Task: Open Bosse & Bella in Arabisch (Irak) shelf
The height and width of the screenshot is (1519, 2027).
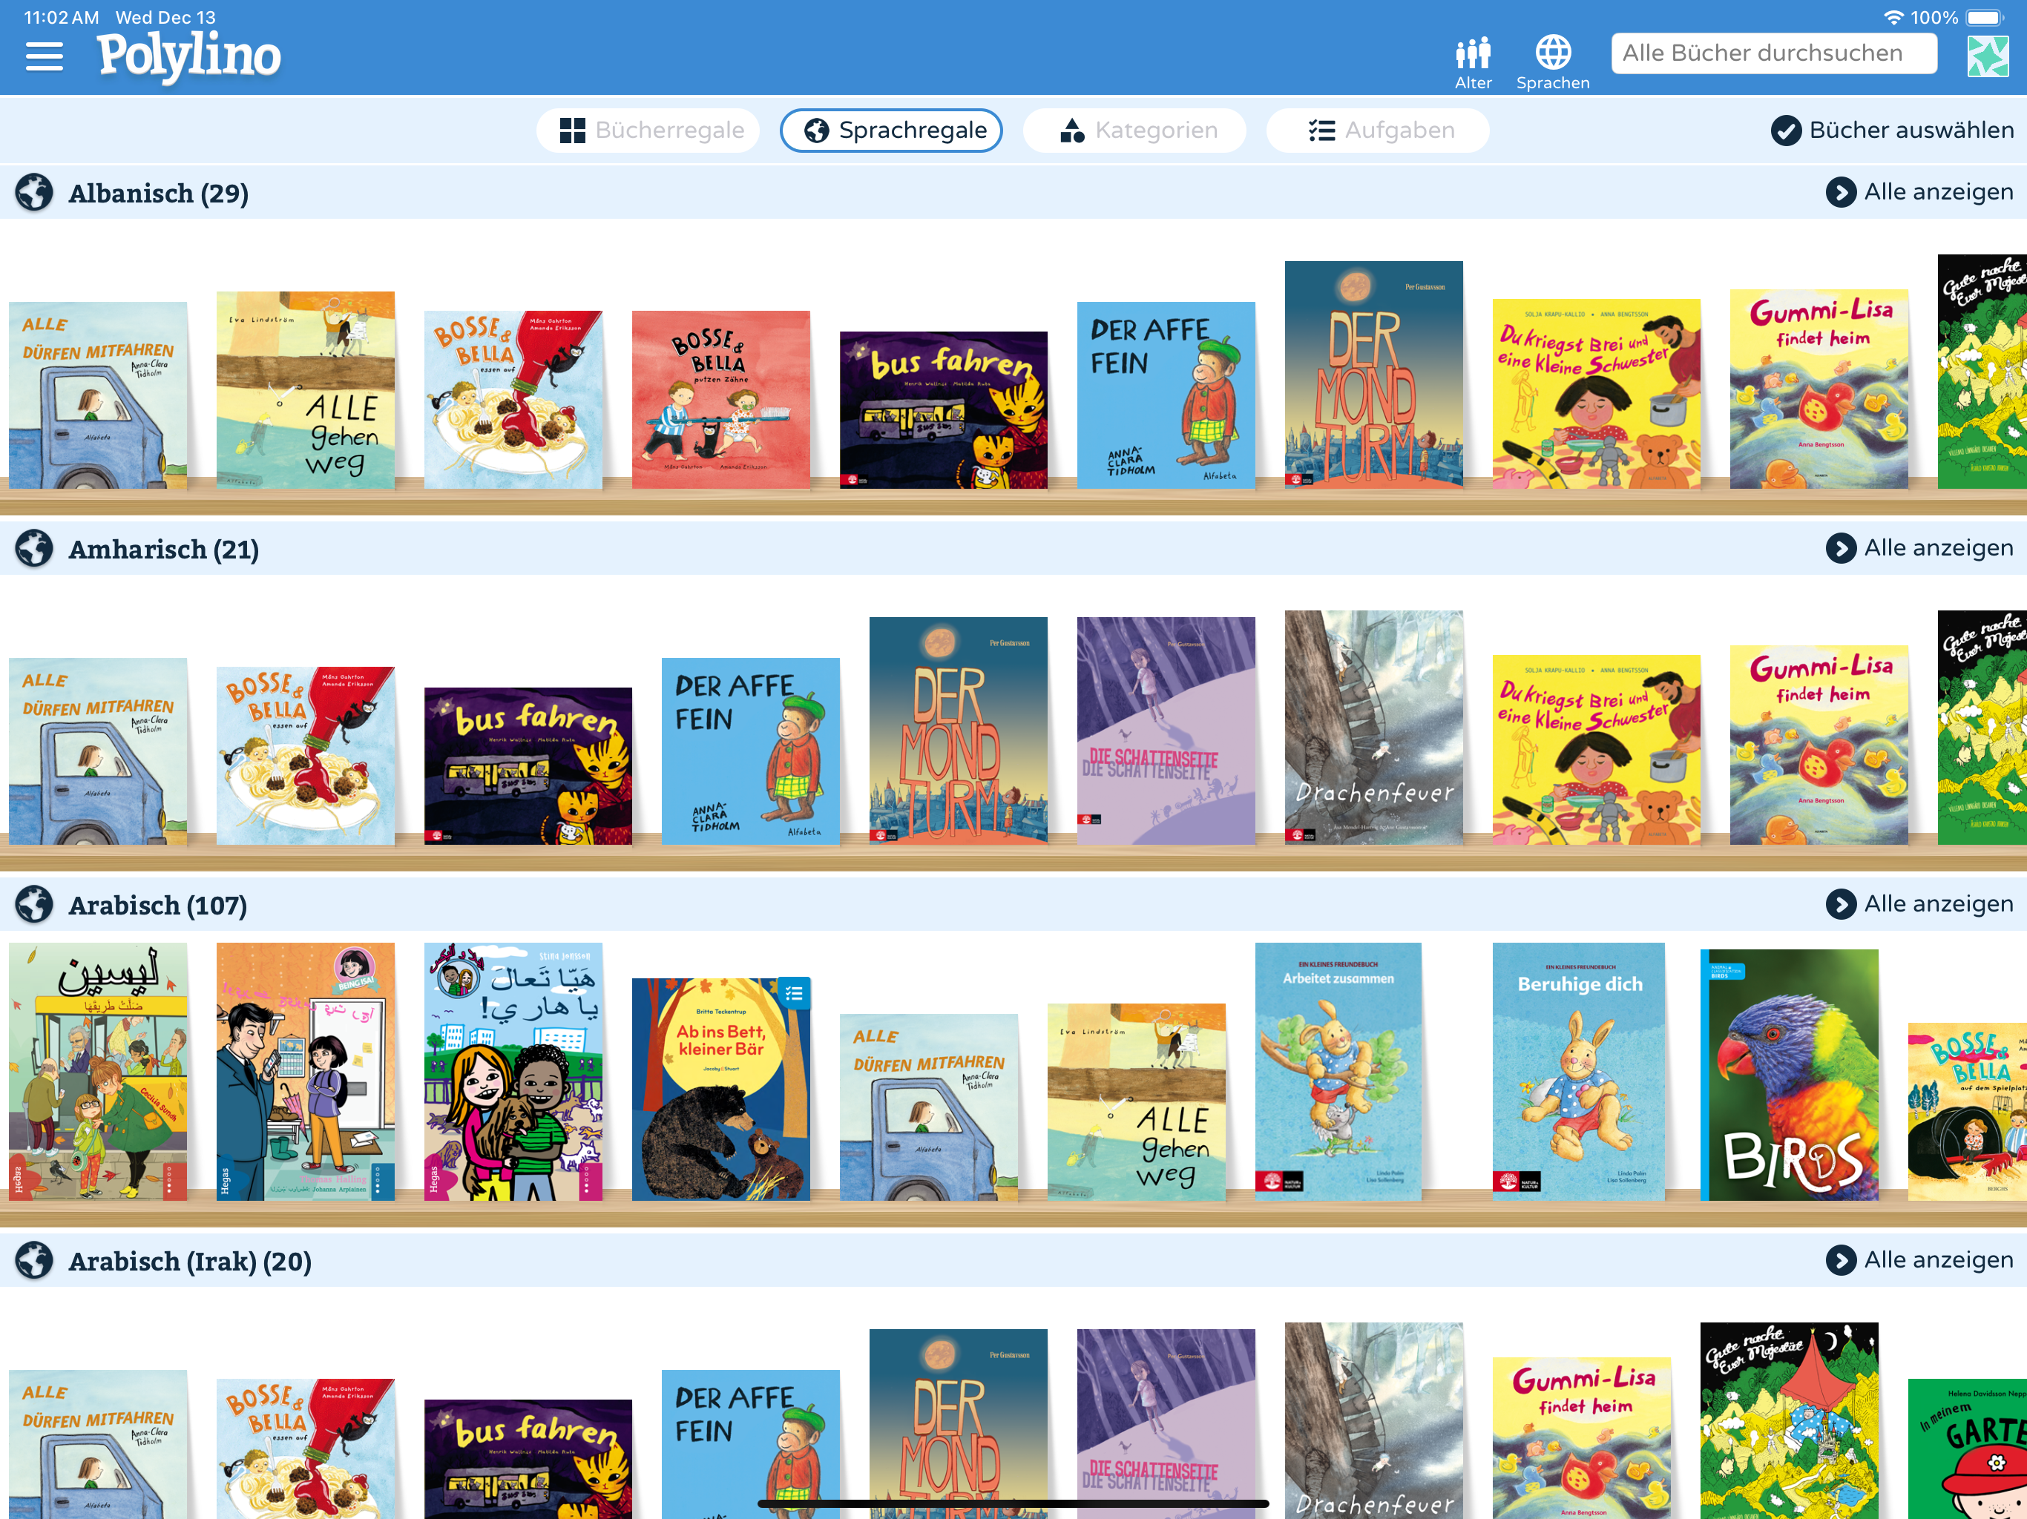Action: (x=305, y=1449)
